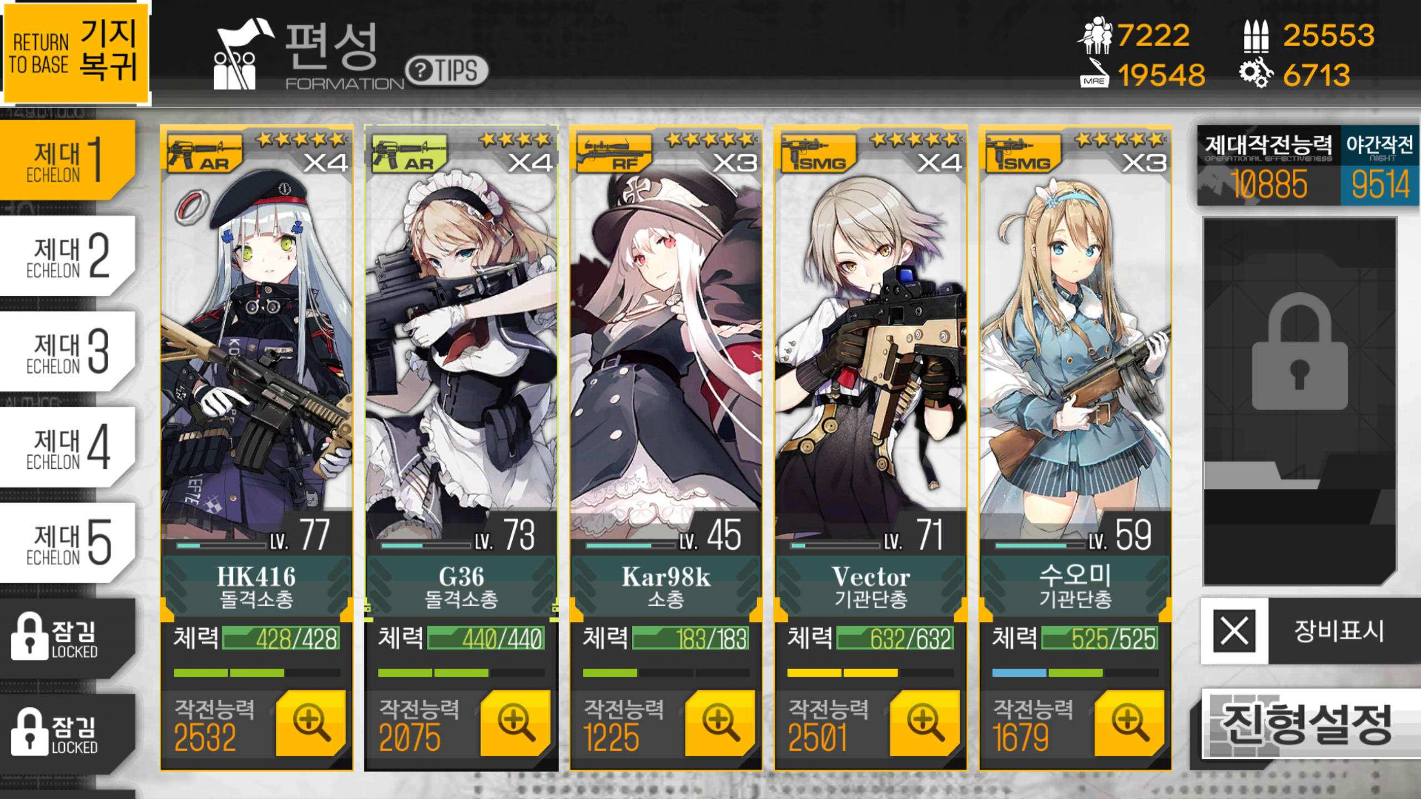Select the Echelon 4 tab

pyautogui.click(x=68, y=447)
